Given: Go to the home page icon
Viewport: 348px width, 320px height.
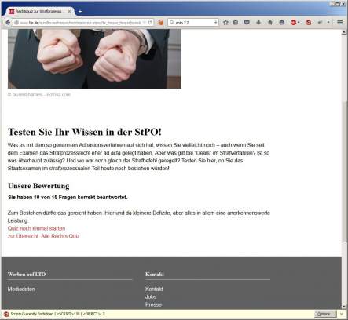Looking at the screenshot, I should [x=270, y=23].
